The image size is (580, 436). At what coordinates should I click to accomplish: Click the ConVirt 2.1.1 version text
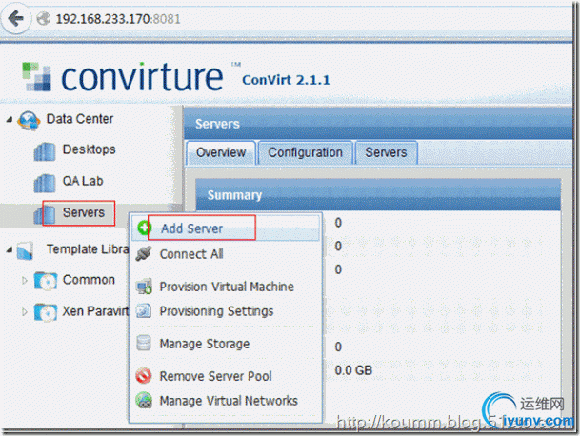[x=286, y=80]
